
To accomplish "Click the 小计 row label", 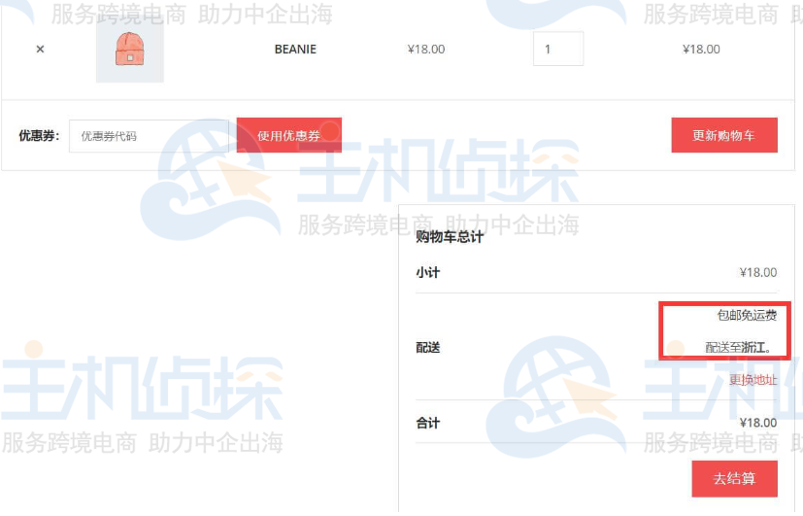I will [x=427, y=273].
